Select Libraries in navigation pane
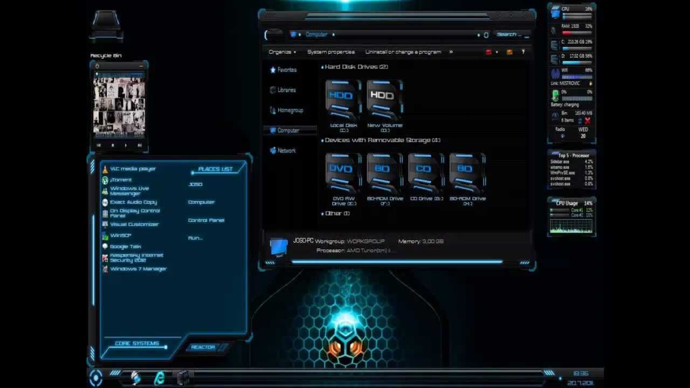 (283, 90)
